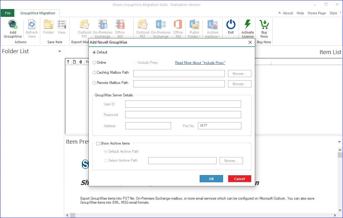343x218 pixels.
Task: Click the Address input field
Action: pyautogui.click(x=148, y=126)
